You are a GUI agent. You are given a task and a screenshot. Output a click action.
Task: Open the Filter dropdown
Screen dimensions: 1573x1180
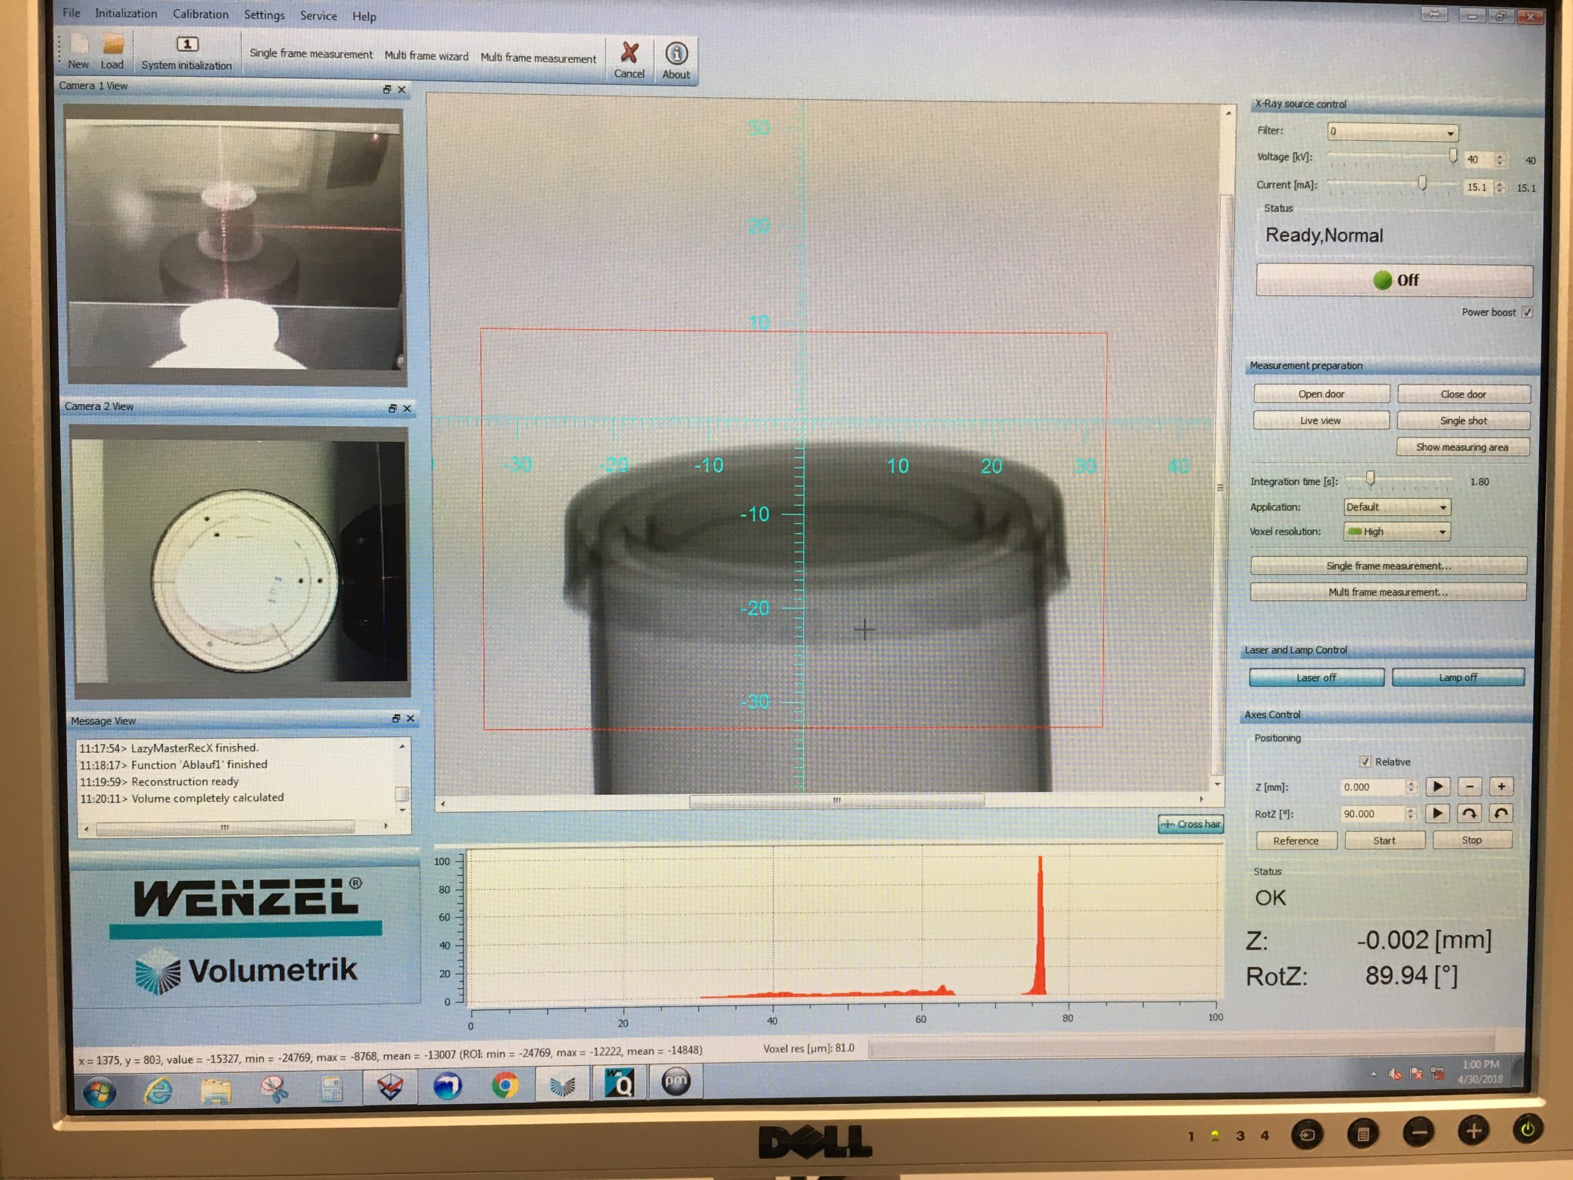pos(1393,132)
